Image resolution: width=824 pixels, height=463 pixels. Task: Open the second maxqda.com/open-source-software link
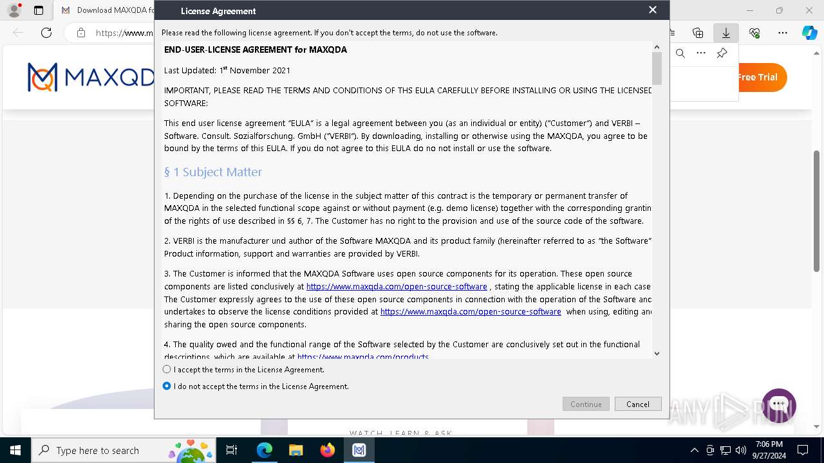pos(471,311)
